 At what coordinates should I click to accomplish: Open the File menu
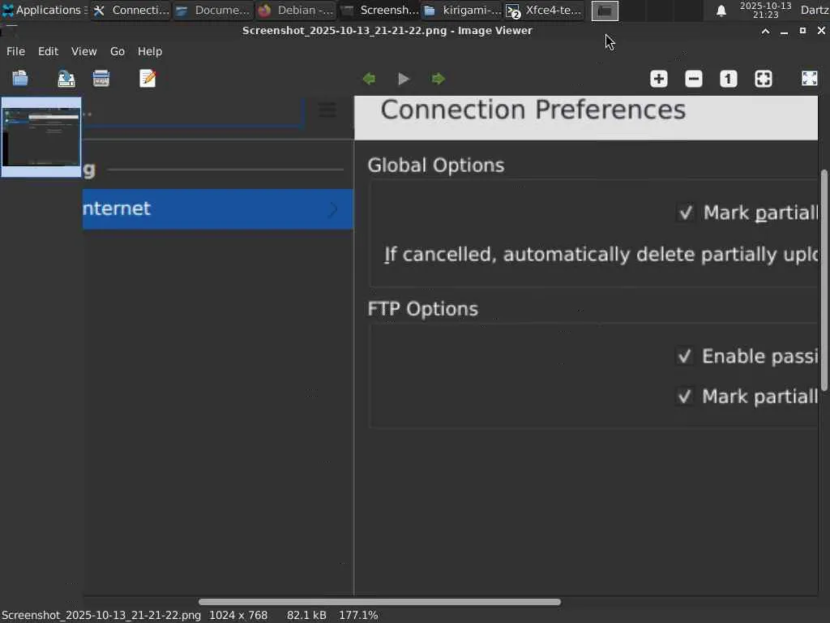15,51
